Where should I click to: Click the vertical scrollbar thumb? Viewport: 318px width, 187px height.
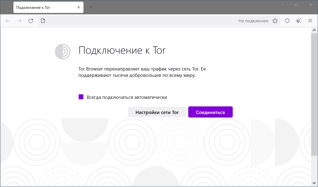click(314, 95)
